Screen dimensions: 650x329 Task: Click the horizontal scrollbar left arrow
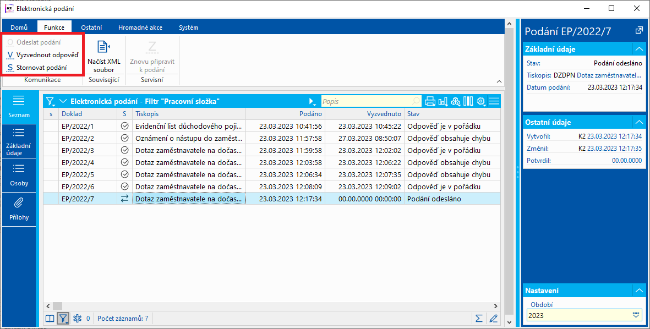(x=48, y=306)
